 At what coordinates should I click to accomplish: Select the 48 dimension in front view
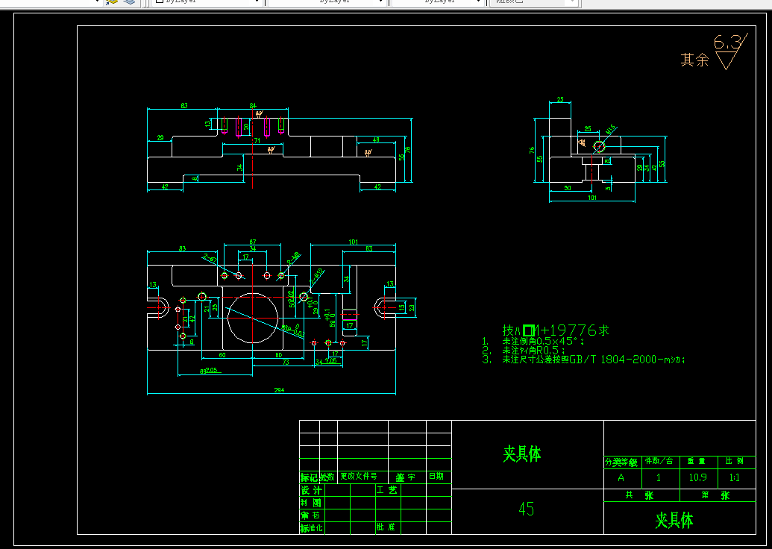(x=376, y=140)
